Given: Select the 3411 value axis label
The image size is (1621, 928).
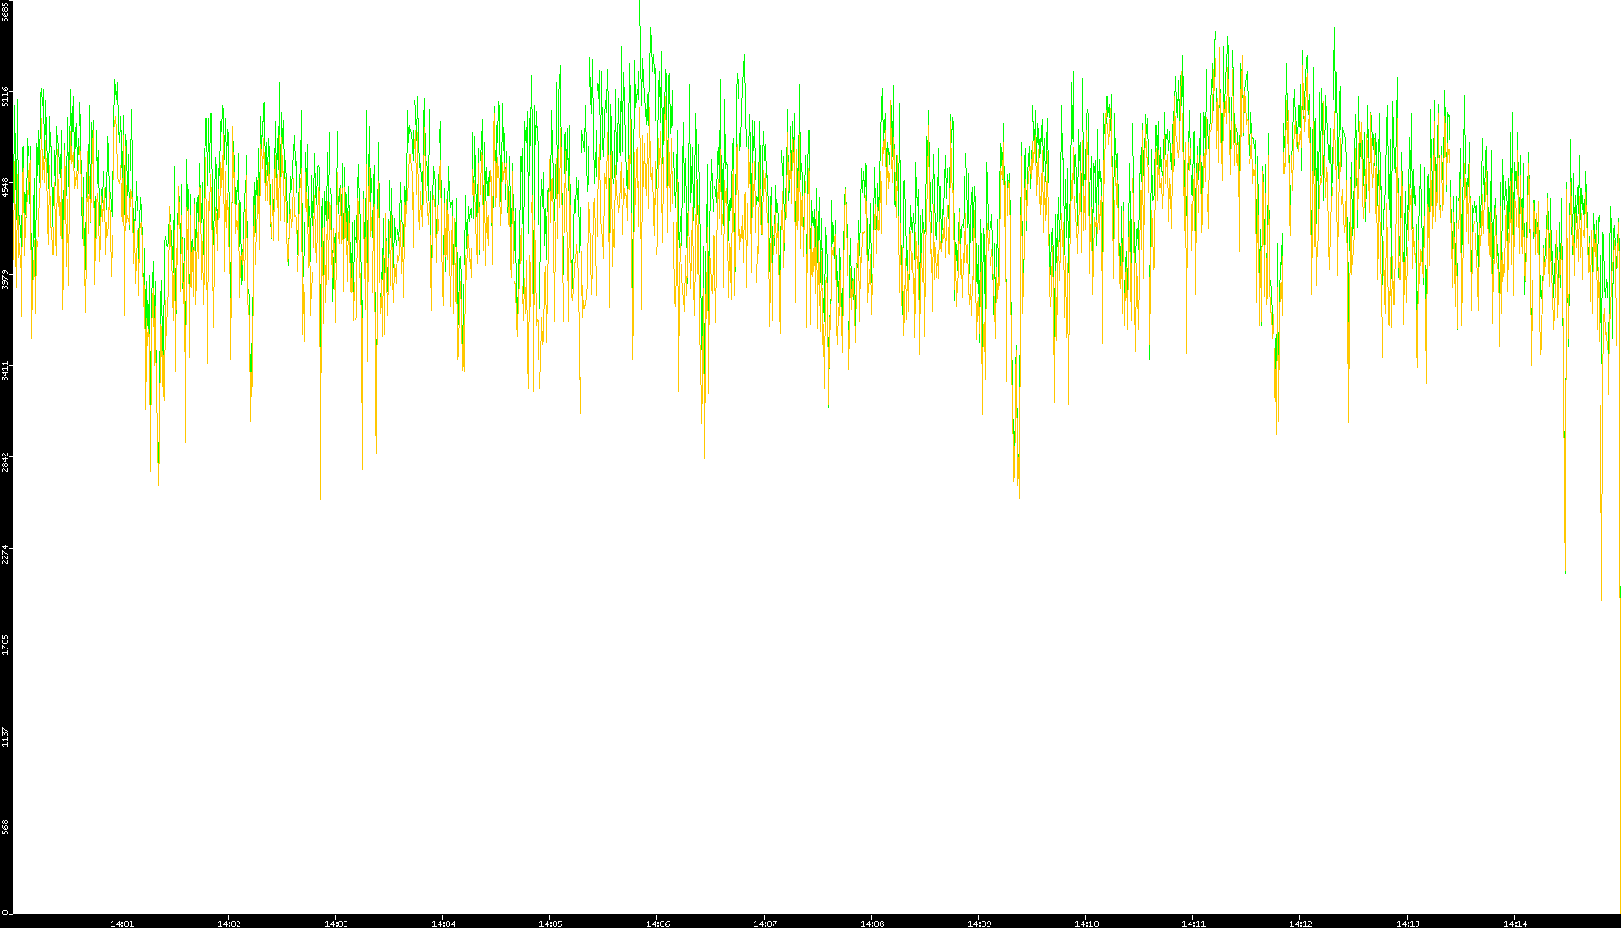Looking at the screenshot, I should coord(5,370).
